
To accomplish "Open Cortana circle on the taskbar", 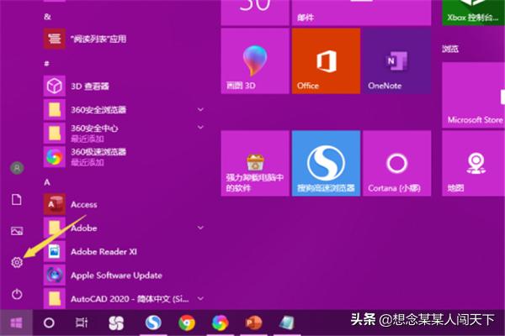I will tap(49, 323).
